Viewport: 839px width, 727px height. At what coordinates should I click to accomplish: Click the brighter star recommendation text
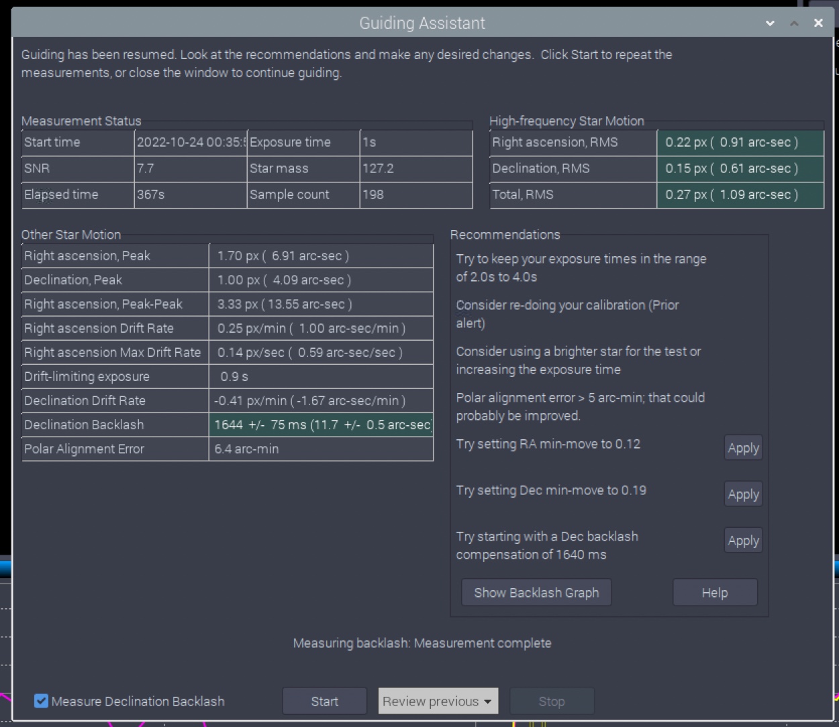[x=579, y=360]
